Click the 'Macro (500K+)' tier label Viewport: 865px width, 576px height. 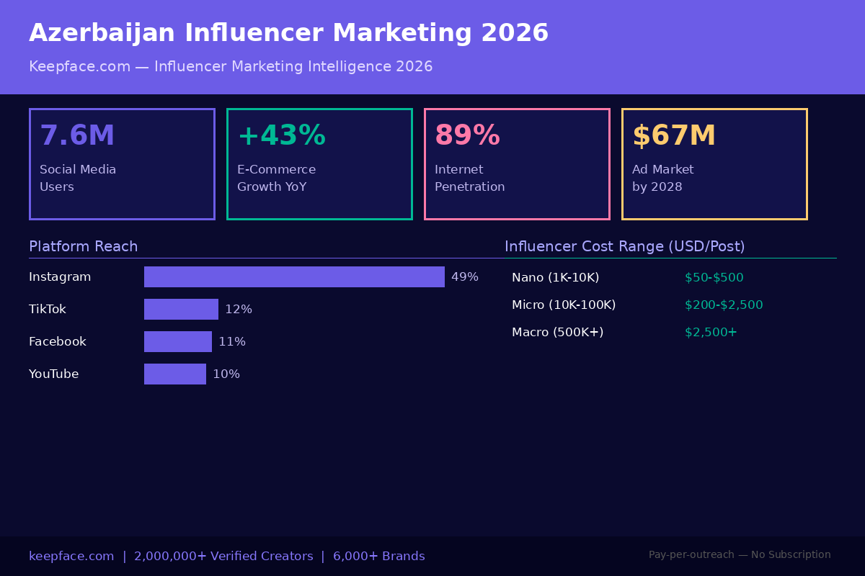pyautogui.click(x=558, y=333)
